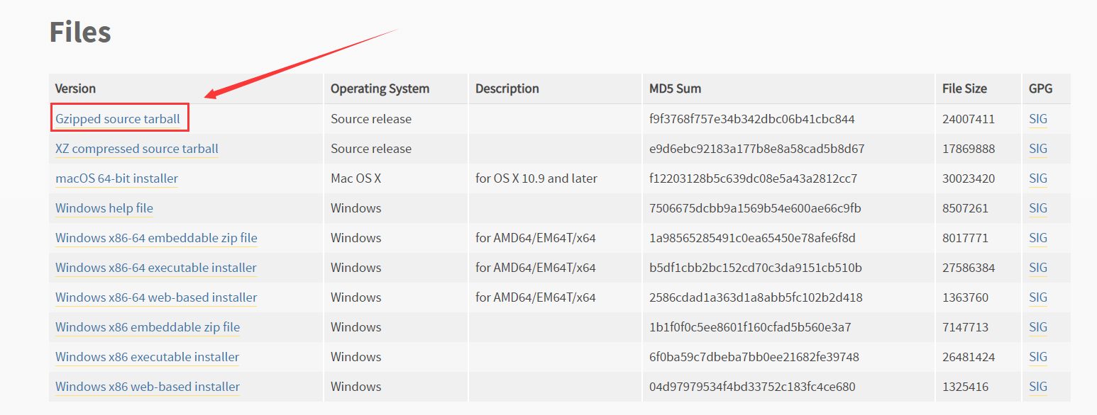The width and height of the screenshot is (1097, 415).
Task: Click the MD5 Sum column header
Action: coord(675,89)
